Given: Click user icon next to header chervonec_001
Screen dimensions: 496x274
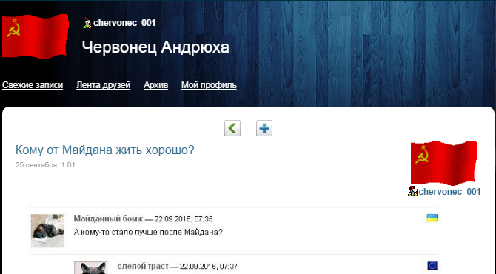Looking at the screenshot, I should point(87,23).
